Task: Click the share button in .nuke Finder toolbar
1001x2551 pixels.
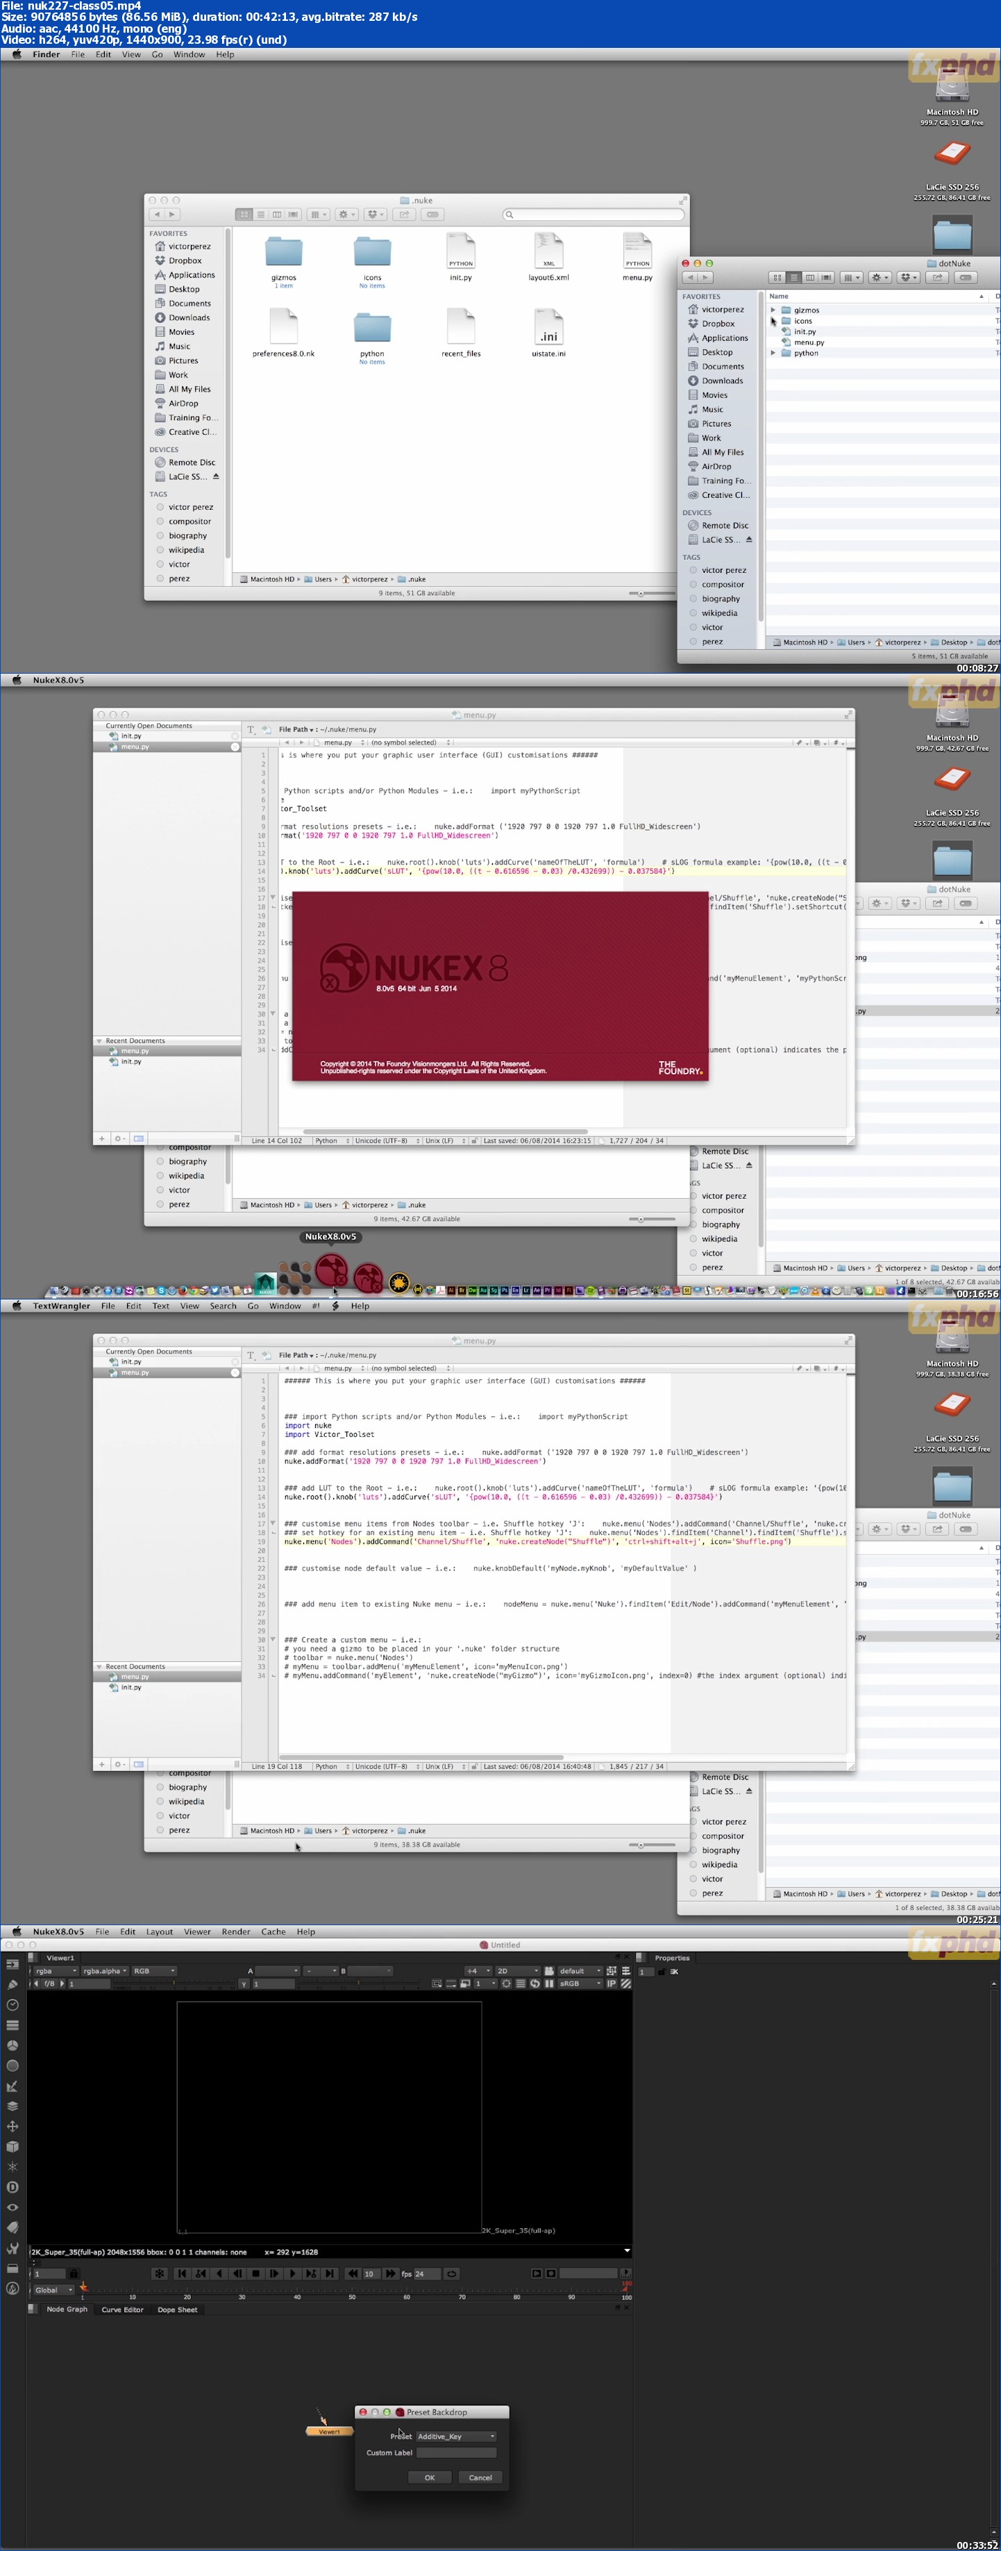Action: [404, 214]
